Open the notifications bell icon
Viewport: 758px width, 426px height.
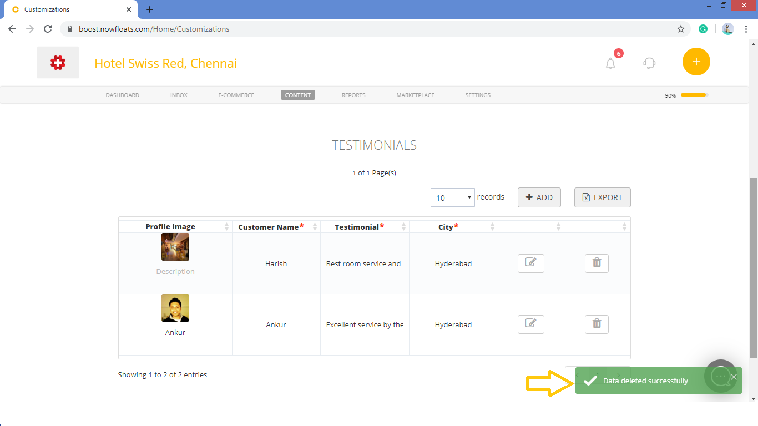[x=610, y=63]
